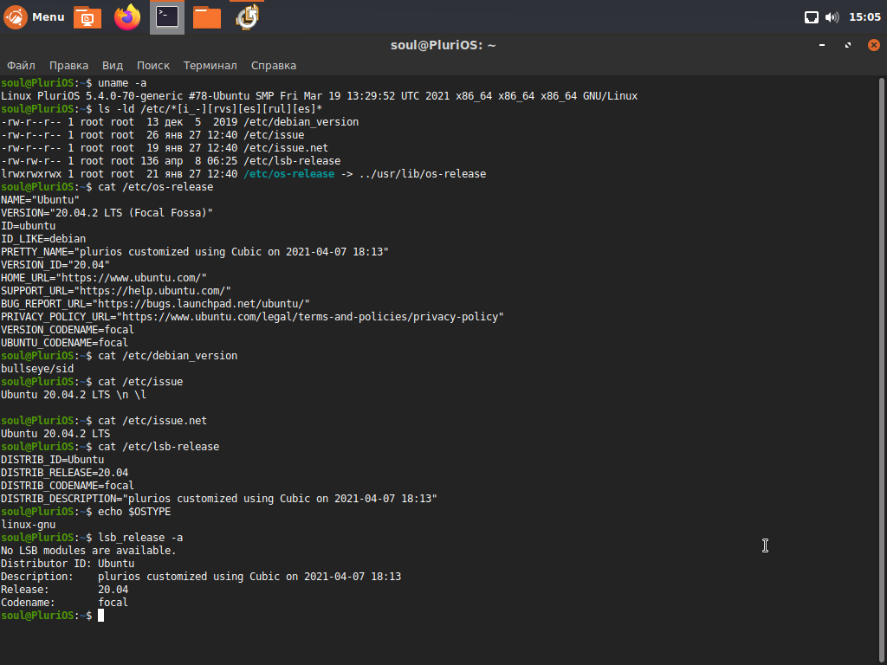The width and height of the screenshot is (887, 665).
Task: Click the cyan /etc/os-release symlink name
Action: 289,174
